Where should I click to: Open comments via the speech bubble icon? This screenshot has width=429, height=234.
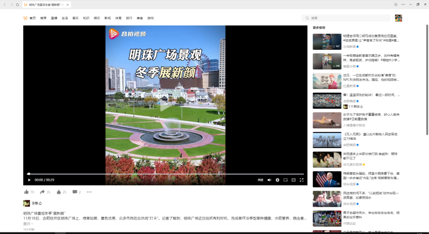pos(75,192)
